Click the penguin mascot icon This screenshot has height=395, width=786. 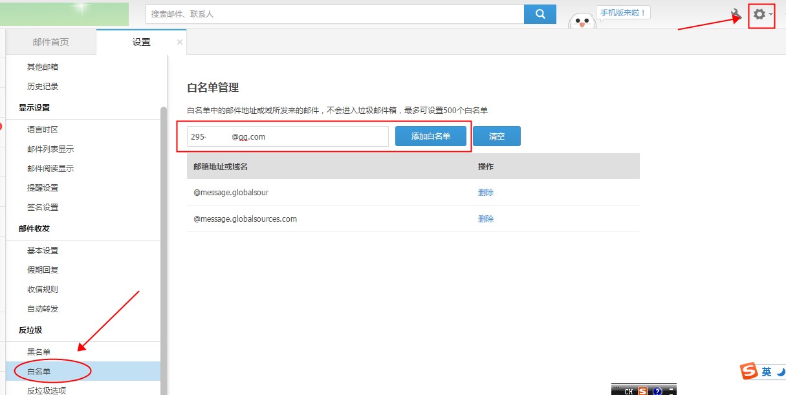pyautogui.click(x=582, y=21)
